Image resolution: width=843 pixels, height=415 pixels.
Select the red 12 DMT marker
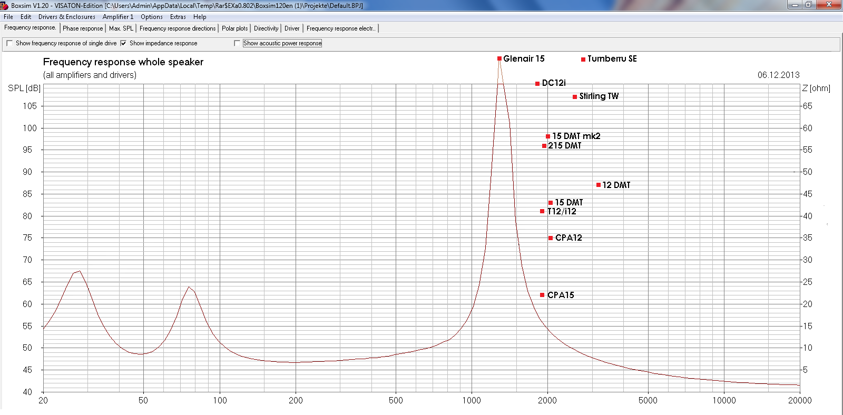[599, 185]
